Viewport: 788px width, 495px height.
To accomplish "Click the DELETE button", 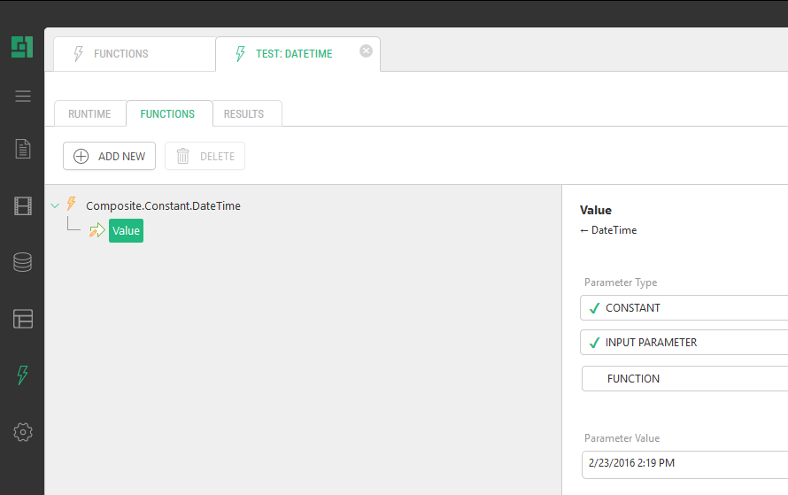I will click(x=205, y=156).
